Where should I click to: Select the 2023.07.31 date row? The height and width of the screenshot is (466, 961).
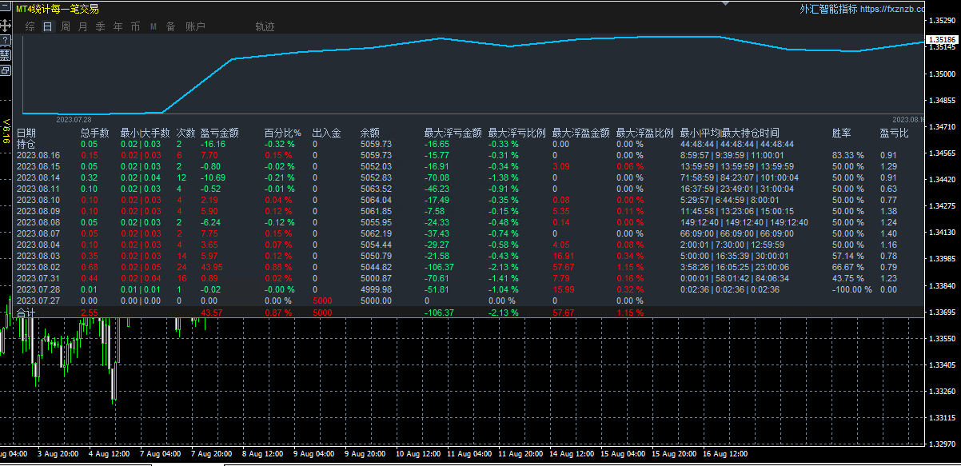38,278
